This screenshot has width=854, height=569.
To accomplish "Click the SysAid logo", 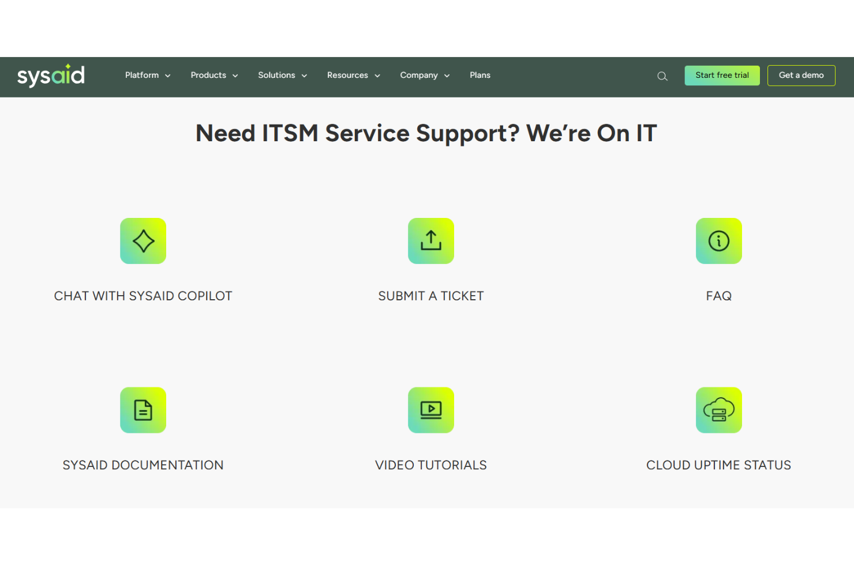I will click(51, 76).
